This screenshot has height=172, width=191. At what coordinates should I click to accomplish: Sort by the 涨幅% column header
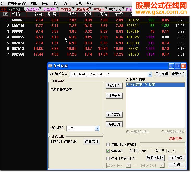pos(53,14)
